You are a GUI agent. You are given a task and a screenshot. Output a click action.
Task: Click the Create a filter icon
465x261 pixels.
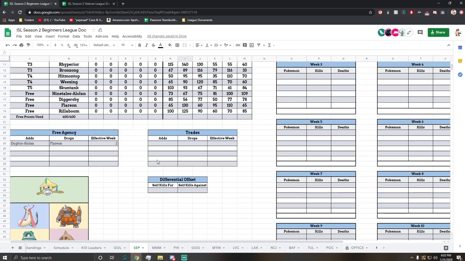(x=259, y=45)
